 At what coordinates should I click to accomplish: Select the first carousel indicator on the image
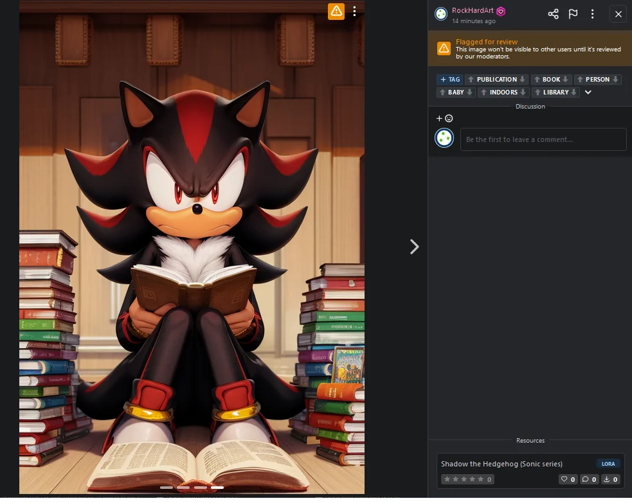(x=166, y=488)
